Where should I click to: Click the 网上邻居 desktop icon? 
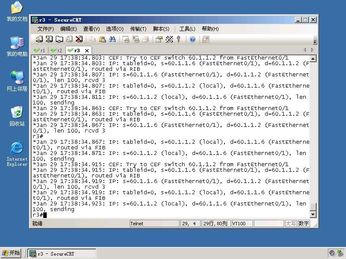(x=17, y=81)
